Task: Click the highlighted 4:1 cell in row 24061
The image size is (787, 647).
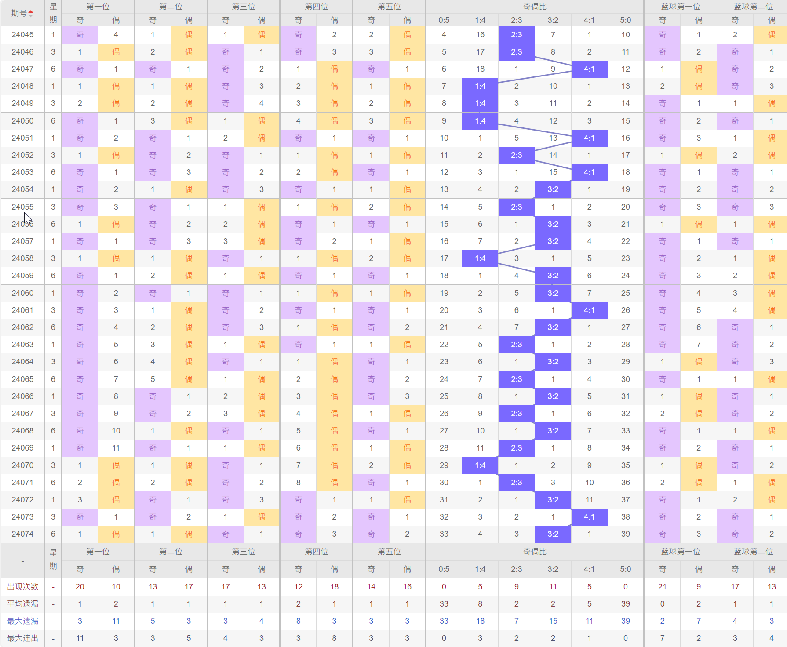Action: pyautogui.click(x=589, y=310)
